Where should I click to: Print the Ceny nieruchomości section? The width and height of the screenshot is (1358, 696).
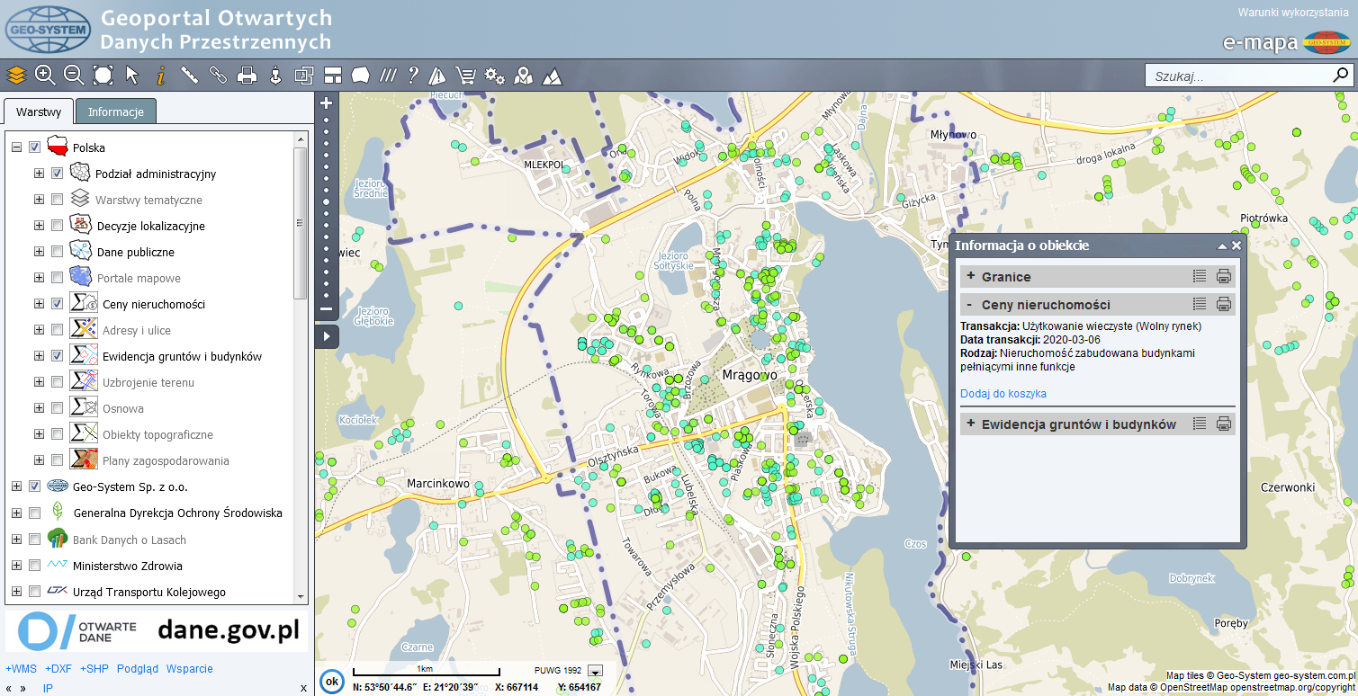point(1224,304)
